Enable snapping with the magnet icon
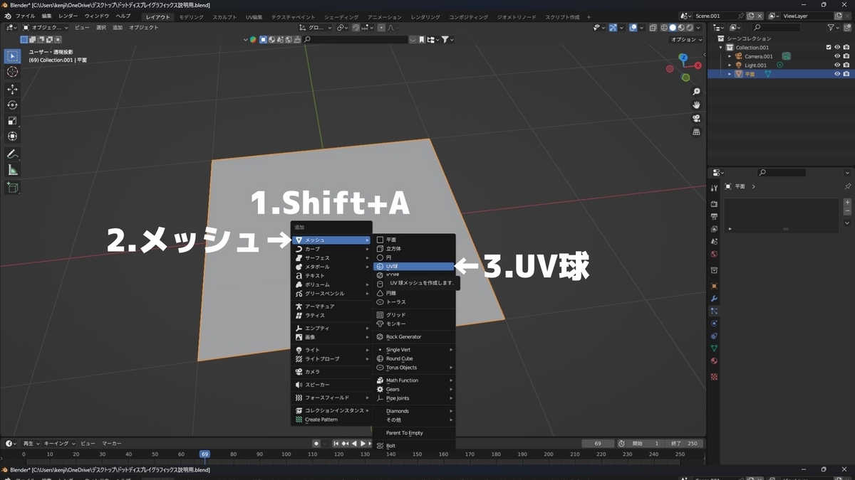This screenshot has height=480, width=855. [x=356, y=27]
